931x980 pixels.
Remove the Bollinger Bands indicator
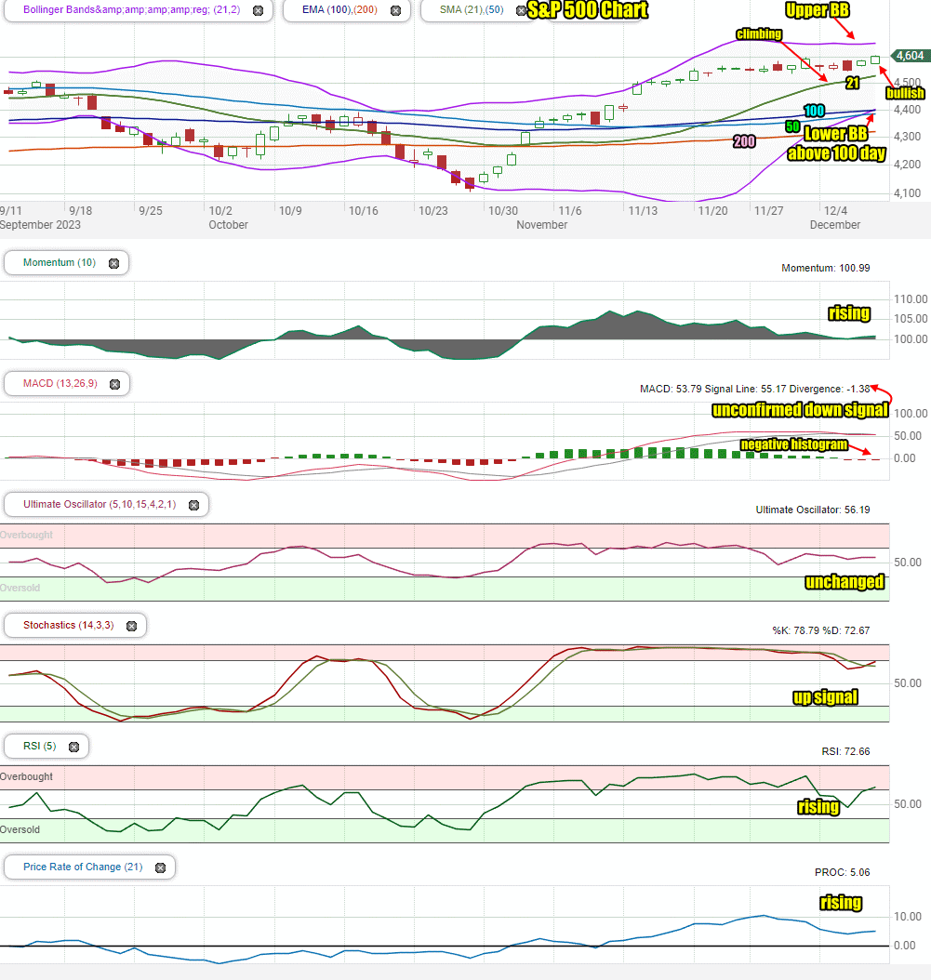[258, 10]
